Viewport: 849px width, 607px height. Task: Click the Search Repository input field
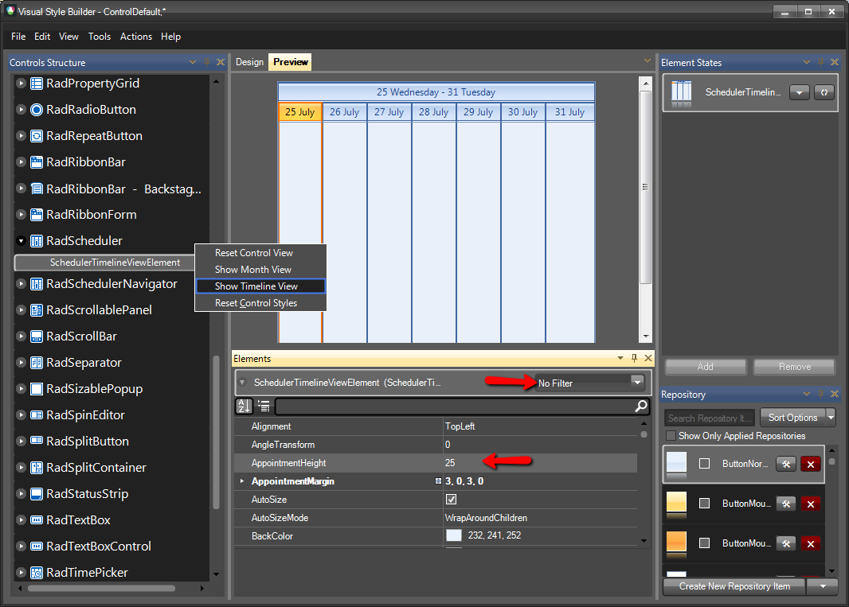pos(709,418)
